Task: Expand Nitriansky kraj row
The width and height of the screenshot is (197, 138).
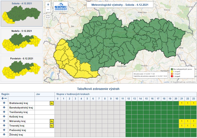Action: coord(4,121)
